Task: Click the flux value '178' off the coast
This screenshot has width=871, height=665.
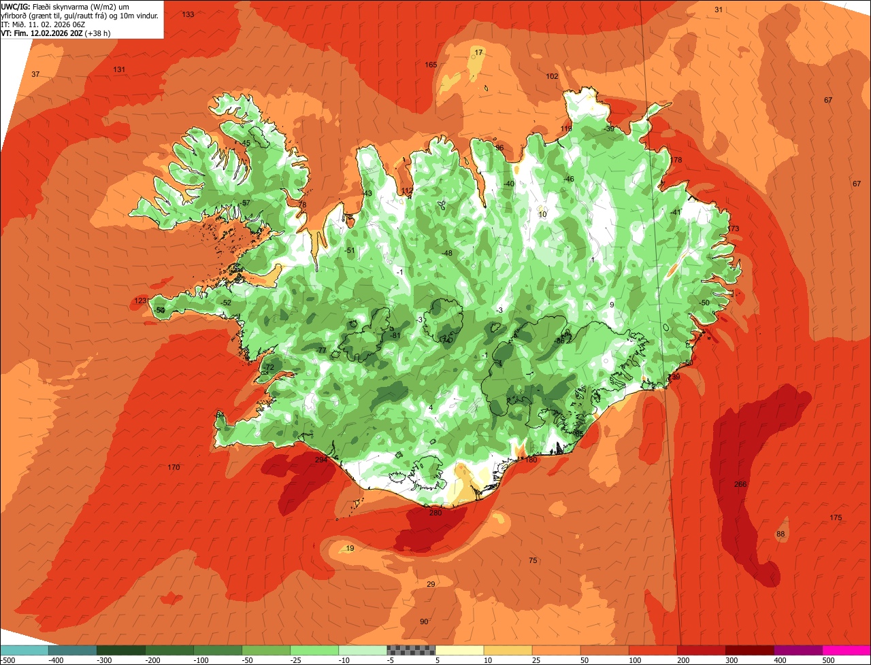Action: 676,160
